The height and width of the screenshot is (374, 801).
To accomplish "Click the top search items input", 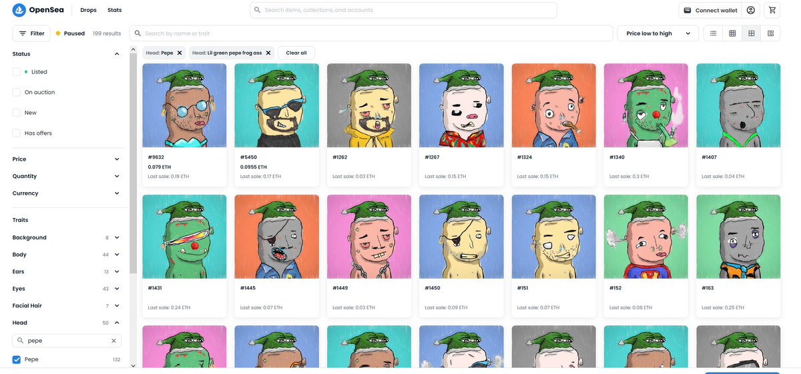I will pyautogui.click(x=404, y=10).
